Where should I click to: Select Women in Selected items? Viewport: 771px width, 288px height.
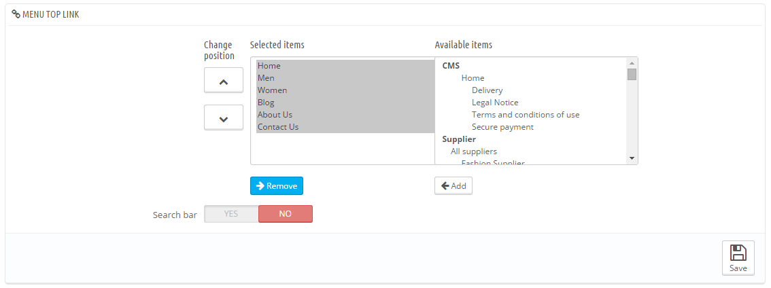(x=345, y=90)
